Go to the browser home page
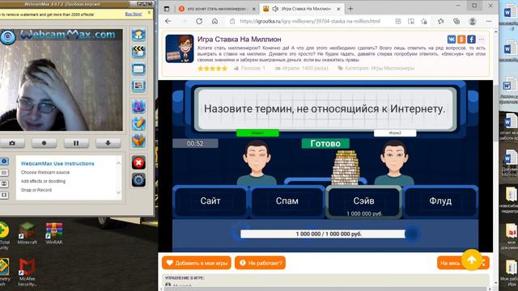This screenshot has height=291, width=518. [x=214, y=21]
